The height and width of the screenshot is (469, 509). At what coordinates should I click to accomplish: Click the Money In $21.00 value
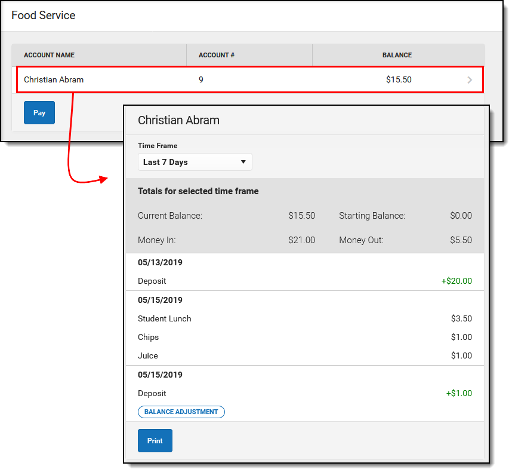tap(301, 240)
